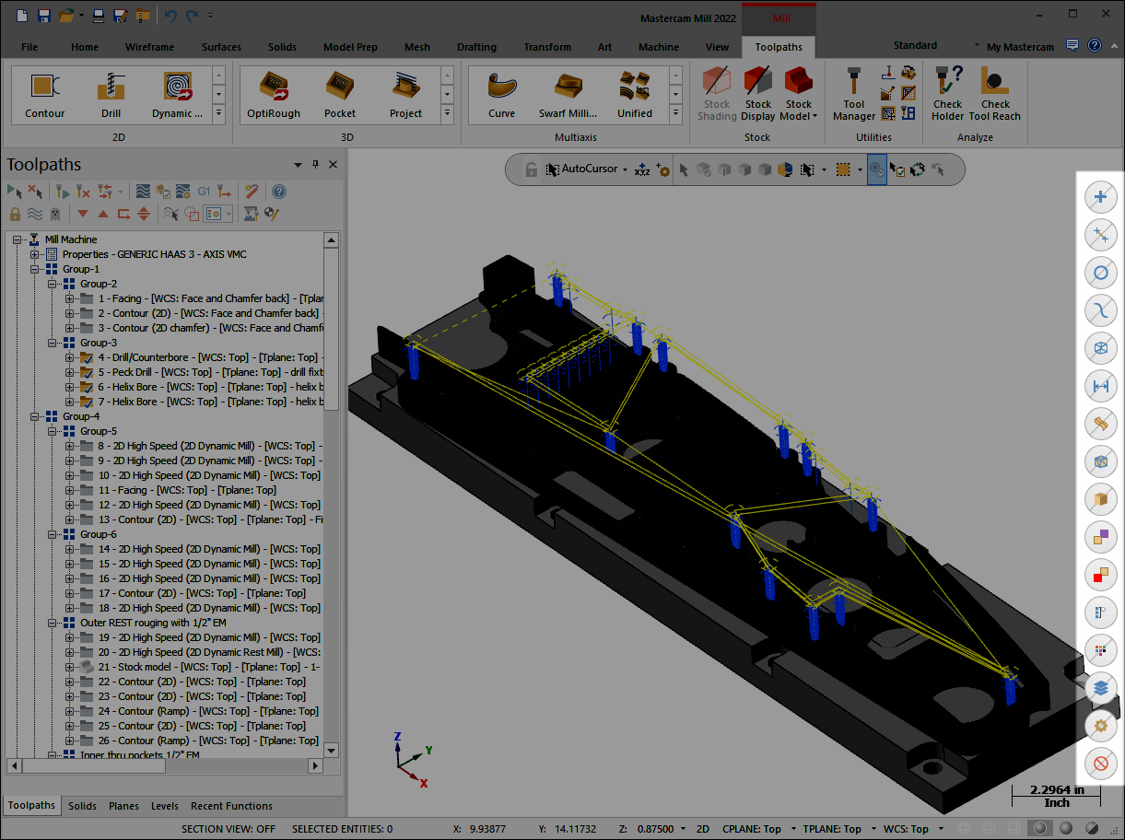Toggle quick mask for splines (curve icon)
The height and width of the screenshot is (840, 1125).
[1100, 309]
